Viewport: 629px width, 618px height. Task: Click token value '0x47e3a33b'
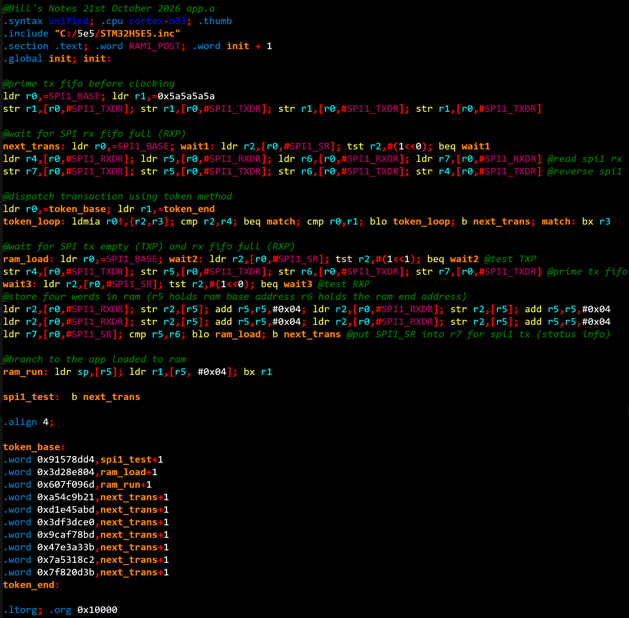pyautogui.click(x=66, y=547)
